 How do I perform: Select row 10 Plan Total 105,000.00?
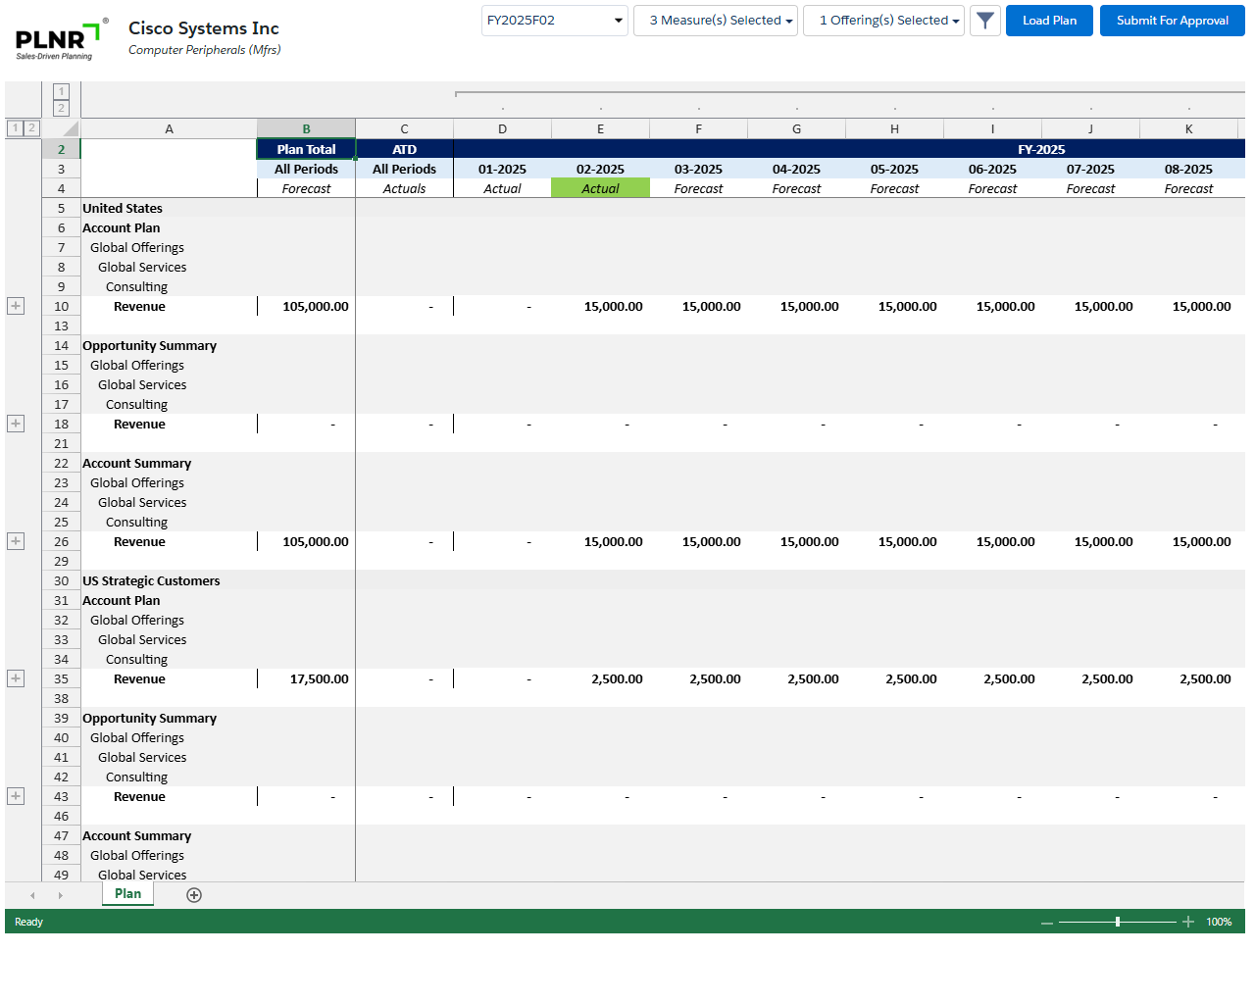click(306, 306)
